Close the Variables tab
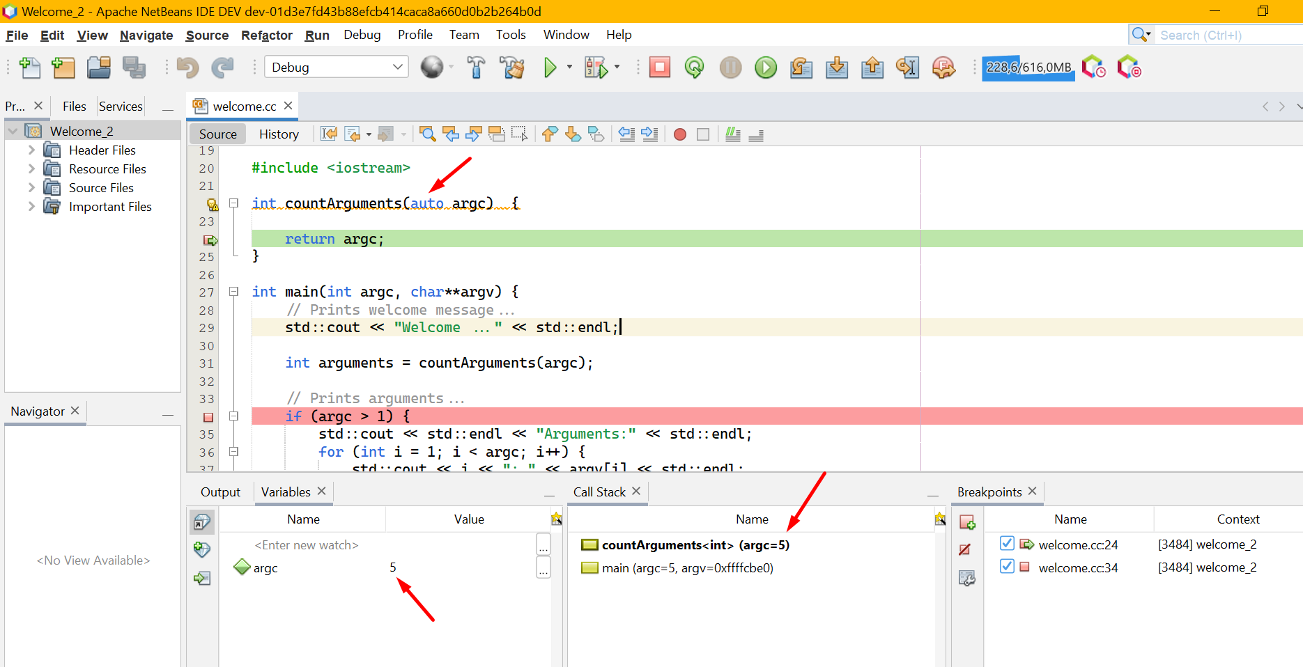This screenshot has height=667, width=1303. pos(321,491)
